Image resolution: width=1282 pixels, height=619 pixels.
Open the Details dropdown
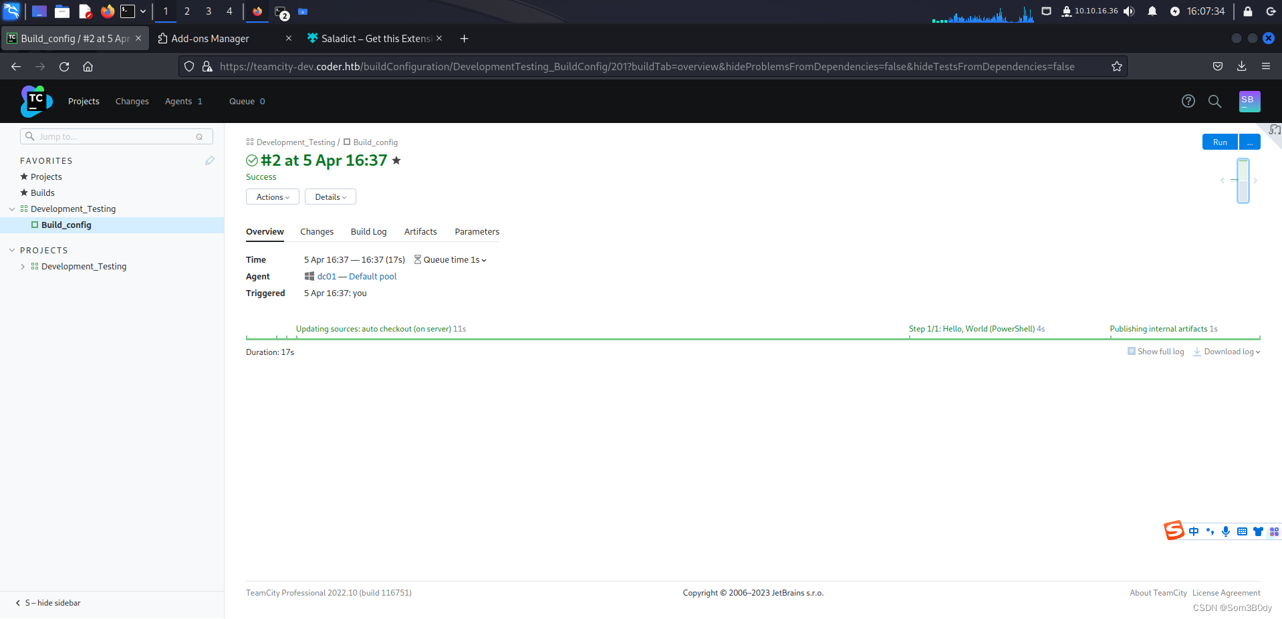tap(330, 197)
